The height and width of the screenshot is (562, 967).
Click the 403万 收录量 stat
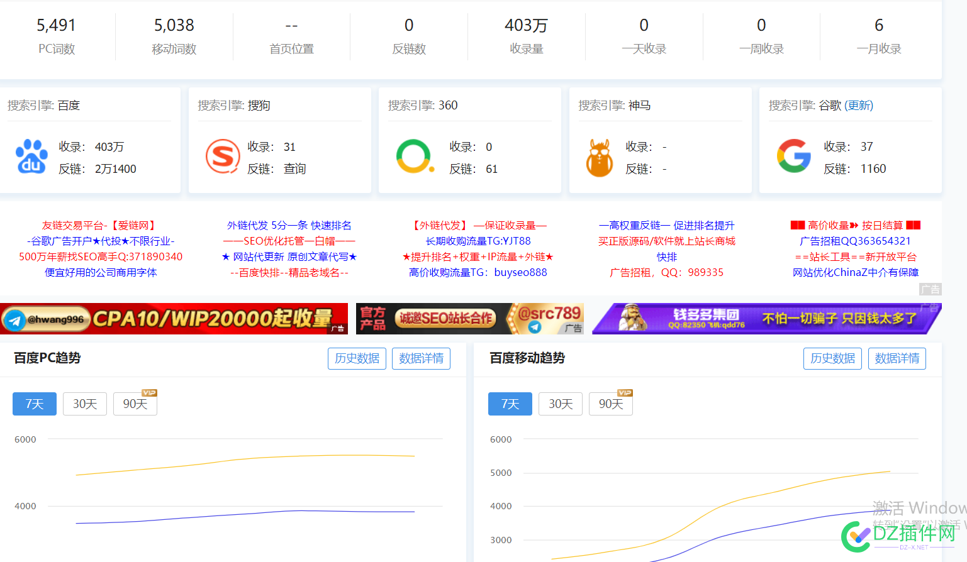point(527,25)
